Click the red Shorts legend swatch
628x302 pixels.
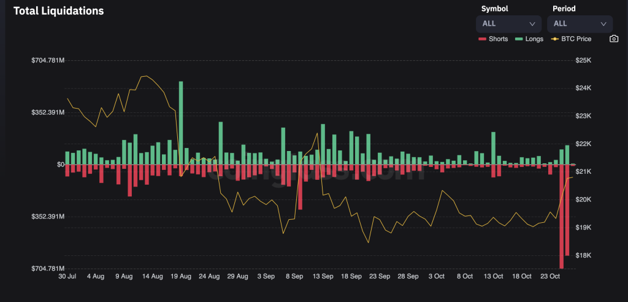(x=482, y=39)
